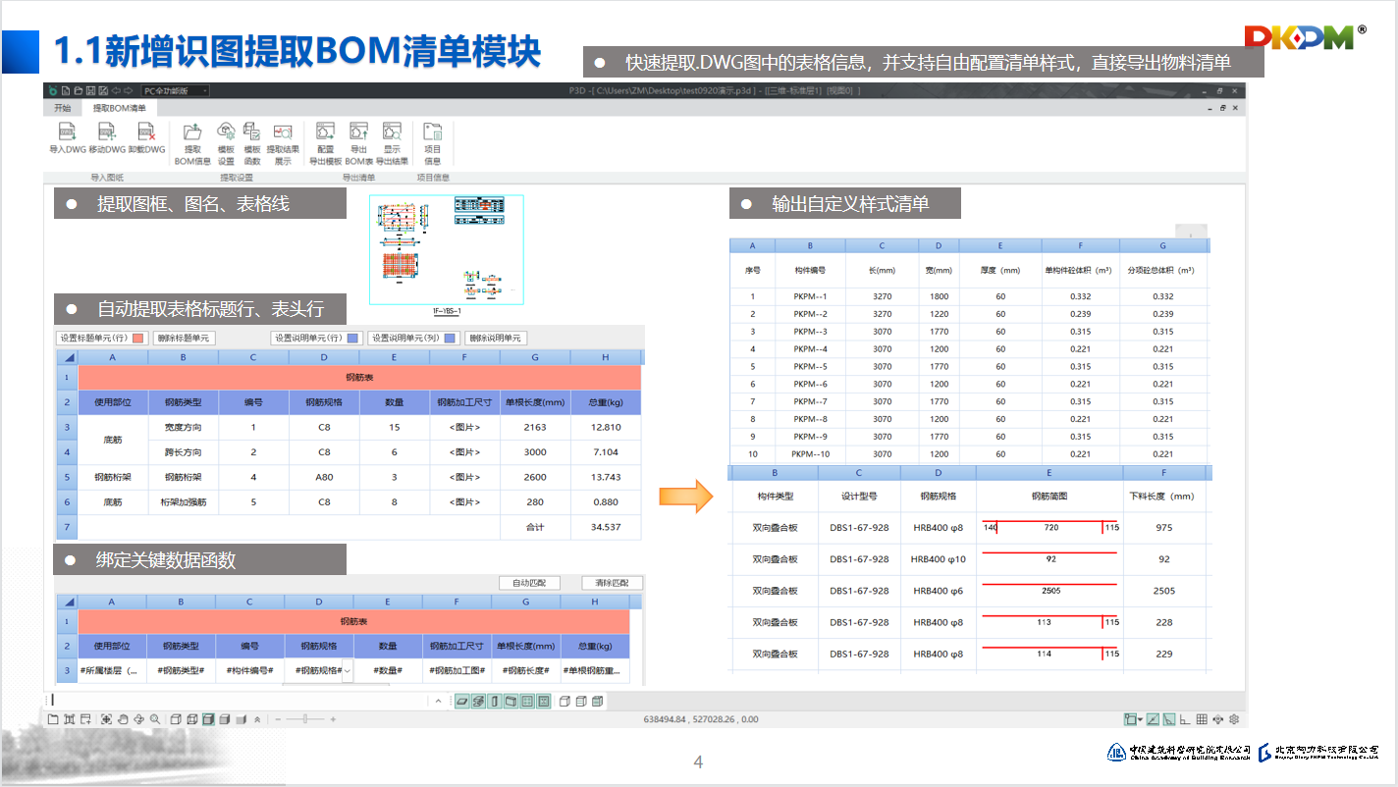Screen dimensions: 1398x787
Task: Click the 设置标题单元(行) button
Action: click(x=101, y=338)
